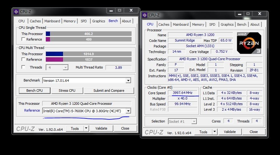Open Tools arrow menu in Bench window
This screenshot has width=280, height=155.
86,128
